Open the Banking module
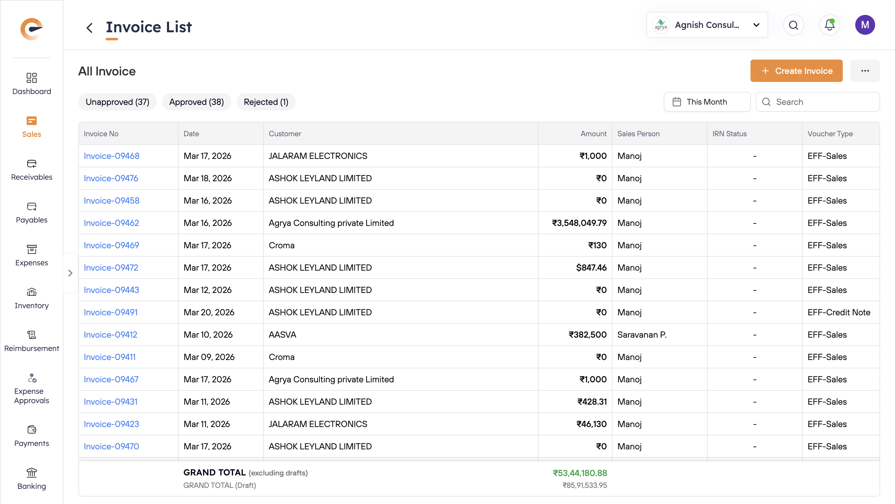The image size is (895, 504). coord(32,479)
